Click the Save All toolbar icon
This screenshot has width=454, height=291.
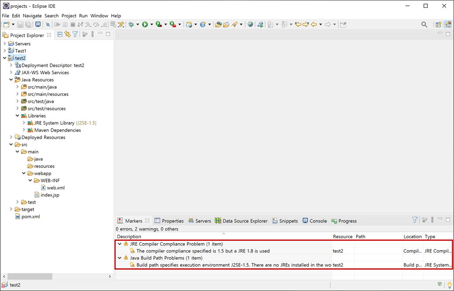(x=28, y=24)
